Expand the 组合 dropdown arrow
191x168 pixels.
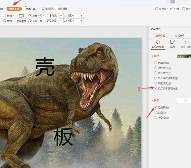[13, 16]
